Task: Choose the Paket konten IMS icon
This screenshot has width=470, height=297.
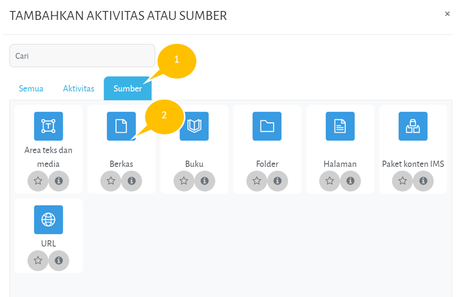Action: 413,126
